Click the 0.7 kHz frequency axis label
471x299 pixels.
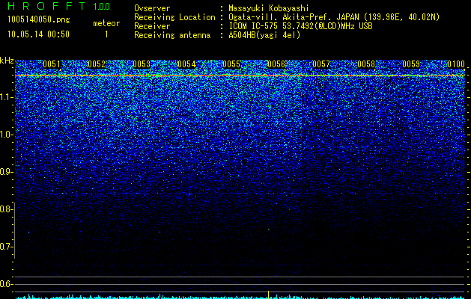(6, 247)
